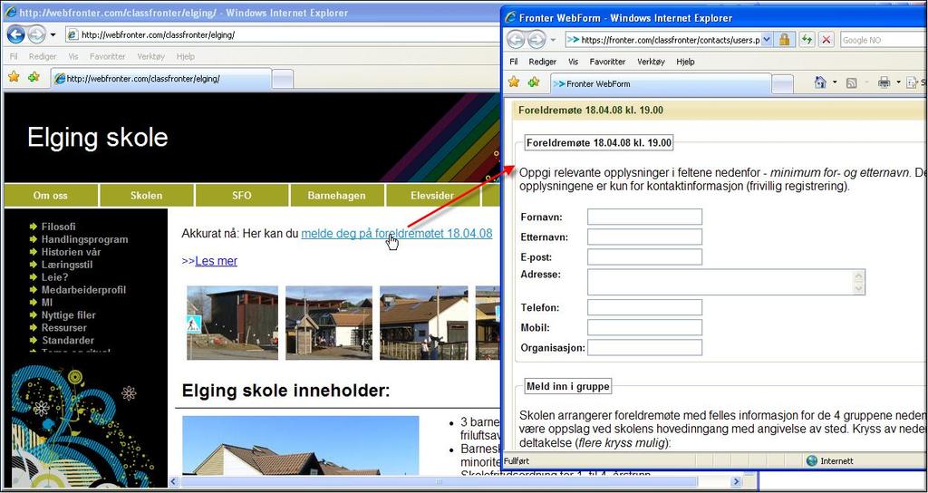Go back in the Fronter WebForm window
Viewport: 928px width, 493px height.
516,40
